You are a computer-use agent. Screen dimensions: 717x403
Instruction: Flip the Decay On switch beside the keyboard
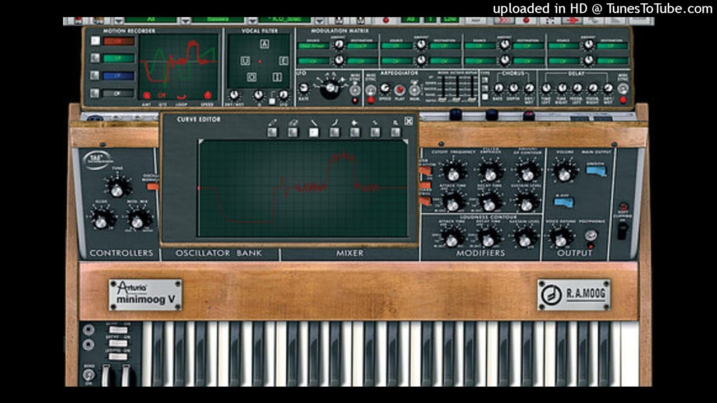118,343
